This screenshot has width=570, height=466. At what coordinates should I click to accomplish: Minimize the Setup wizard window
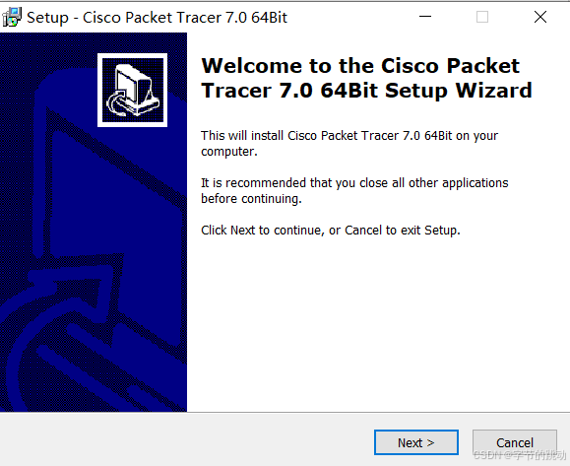pos(425,17)
